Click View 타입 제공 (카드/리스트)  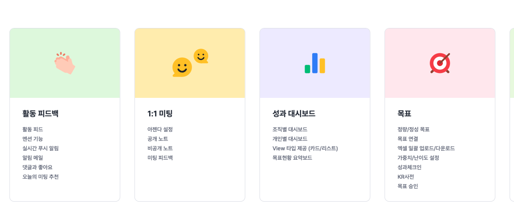point(305,148)
